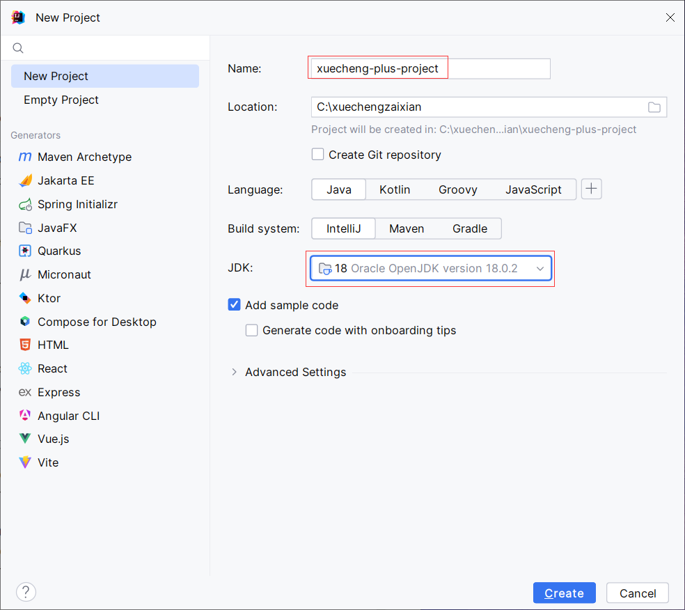The height and width of the screenshot is (610, 685).
Task: Choose Gradle build system
Action: [470, 228]
